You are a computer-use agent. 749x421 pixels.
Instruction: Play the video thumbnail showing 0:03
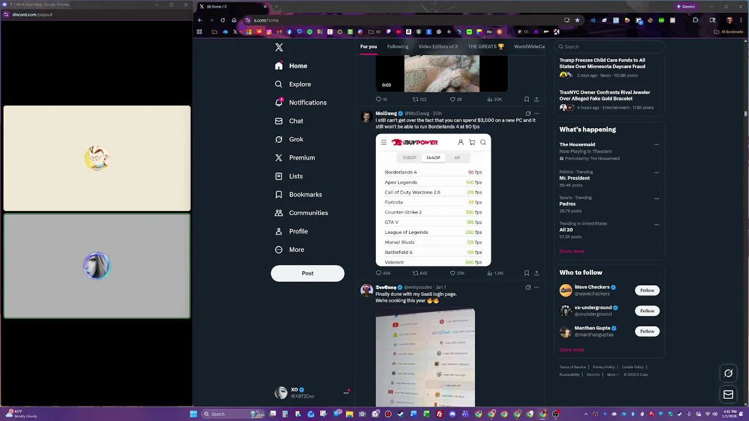(x=442, y=74)
